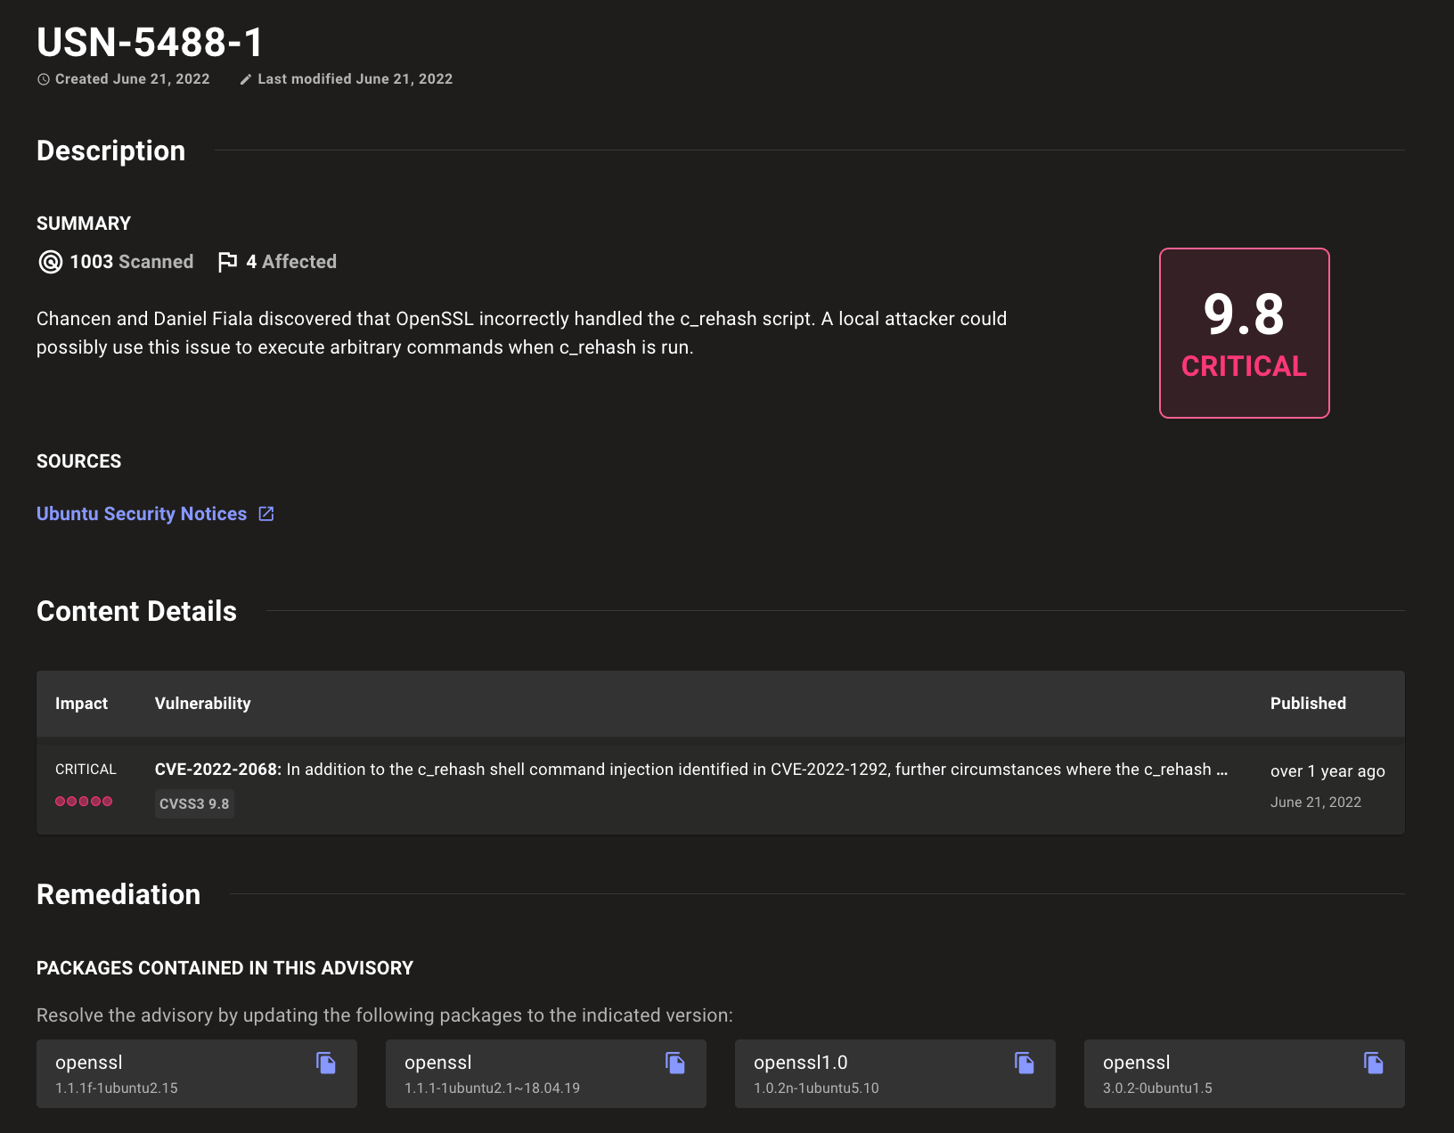This screenshot has height=1133, width=1454.
Task: Copy openssl 1.1.1-1ubuntu2.1~18.04.19 package version
Action: click(675, 1063)
